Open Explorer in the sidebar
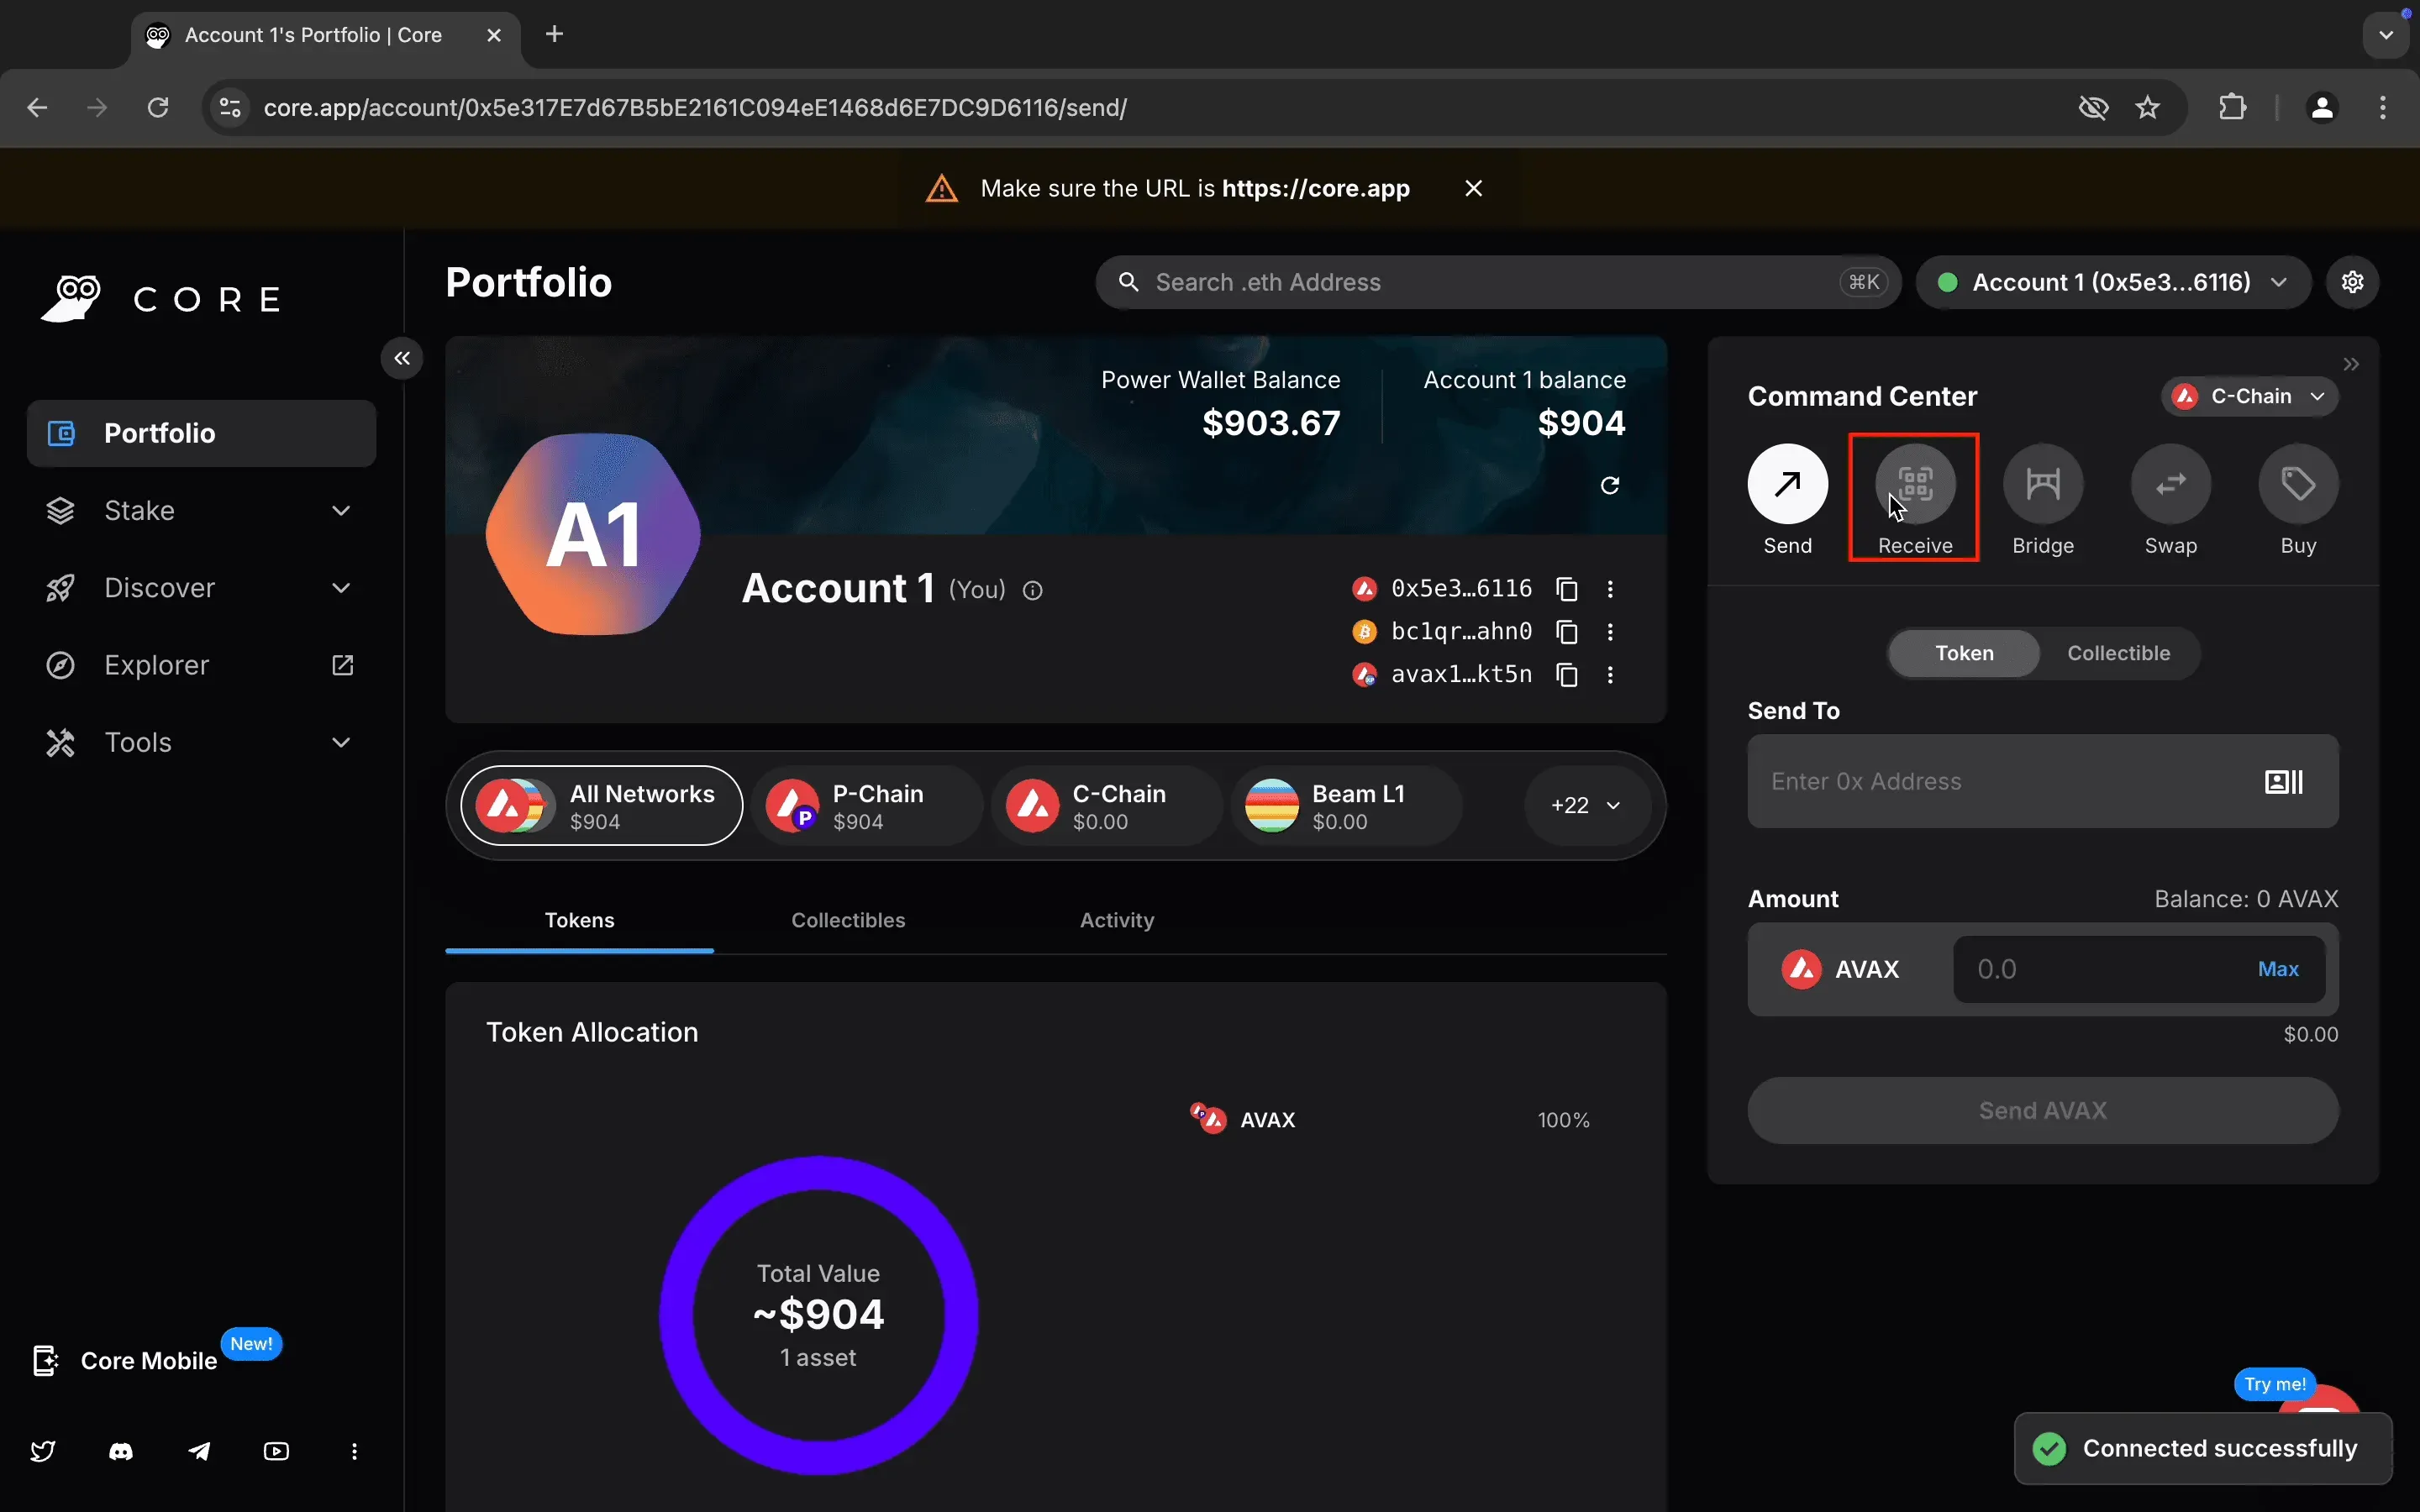The image size is (2420, 1512). pyautogui.click(x=201, y=665)
